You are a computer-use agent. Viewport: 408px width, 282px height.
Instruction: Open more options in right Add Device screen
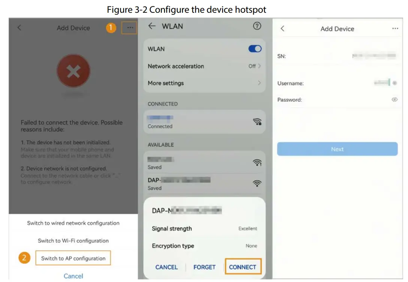coord(395,29)
